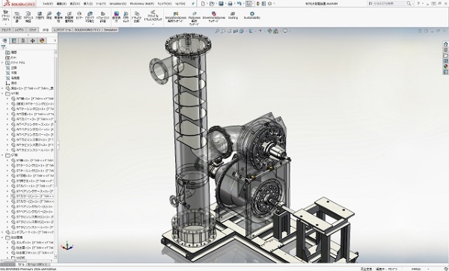Switch to the Simulation ribbon tab

tap(111, 30)
